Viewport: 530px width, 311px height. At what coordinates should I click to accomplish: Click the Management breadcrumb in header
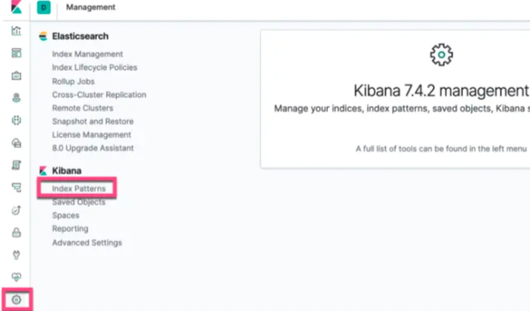coord(91,8)
